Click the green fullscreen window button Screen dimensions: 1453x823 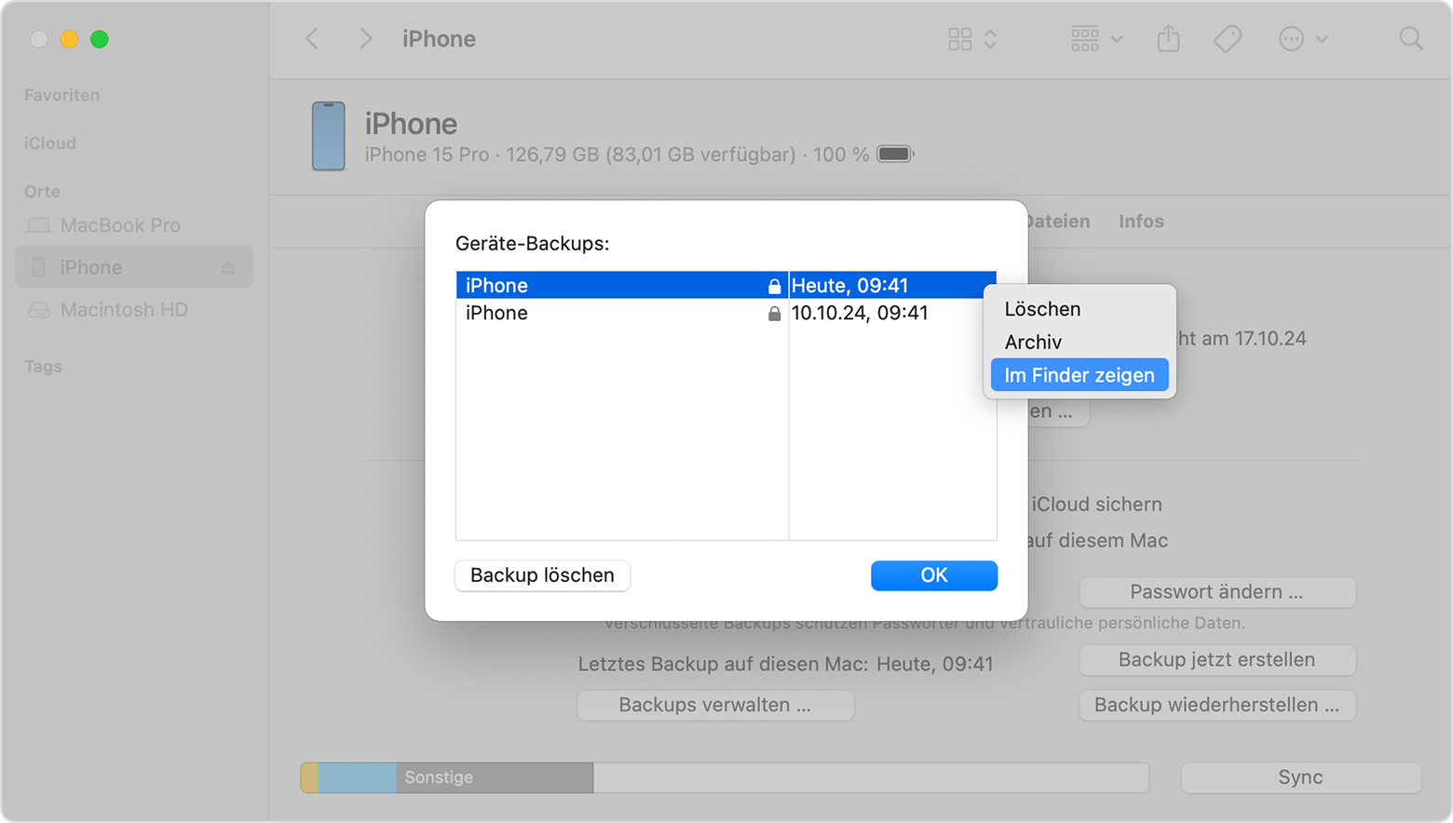(x=100, y=39)
